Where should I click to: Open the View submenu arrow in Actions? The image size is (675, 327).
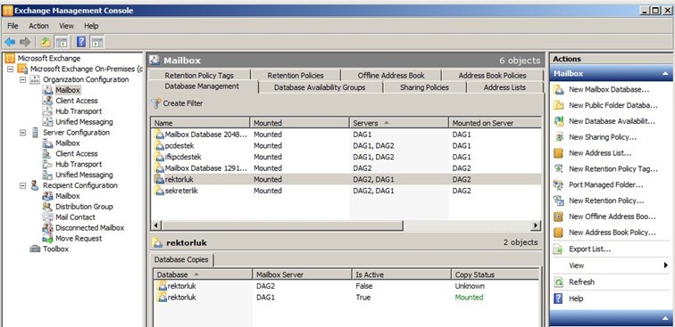pyautogui.click(x=665, y=266)
